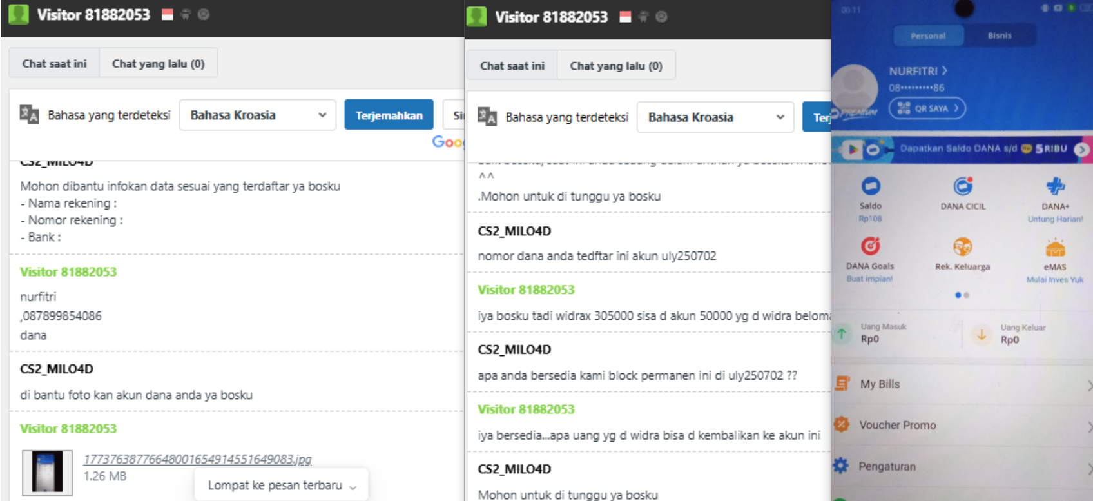Screen dimensions: 1093x501
Task: Click the device icon in middle chat header
Action: pos(643,17)
